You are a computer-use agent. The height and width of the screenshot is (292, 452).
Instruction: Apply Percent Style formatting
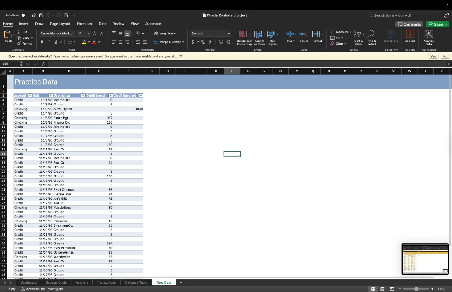tap(203, 42)
